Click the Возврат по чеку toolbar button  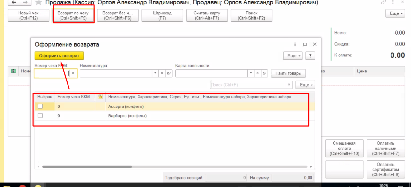[x=73, y=15]
